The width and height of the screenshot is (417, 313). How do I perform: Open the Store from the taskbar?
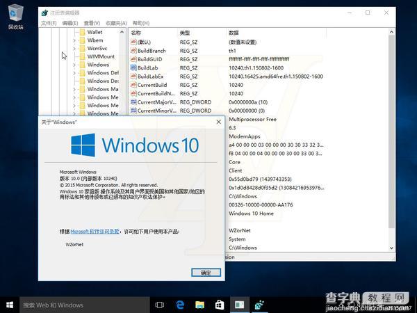pos(220,305)
